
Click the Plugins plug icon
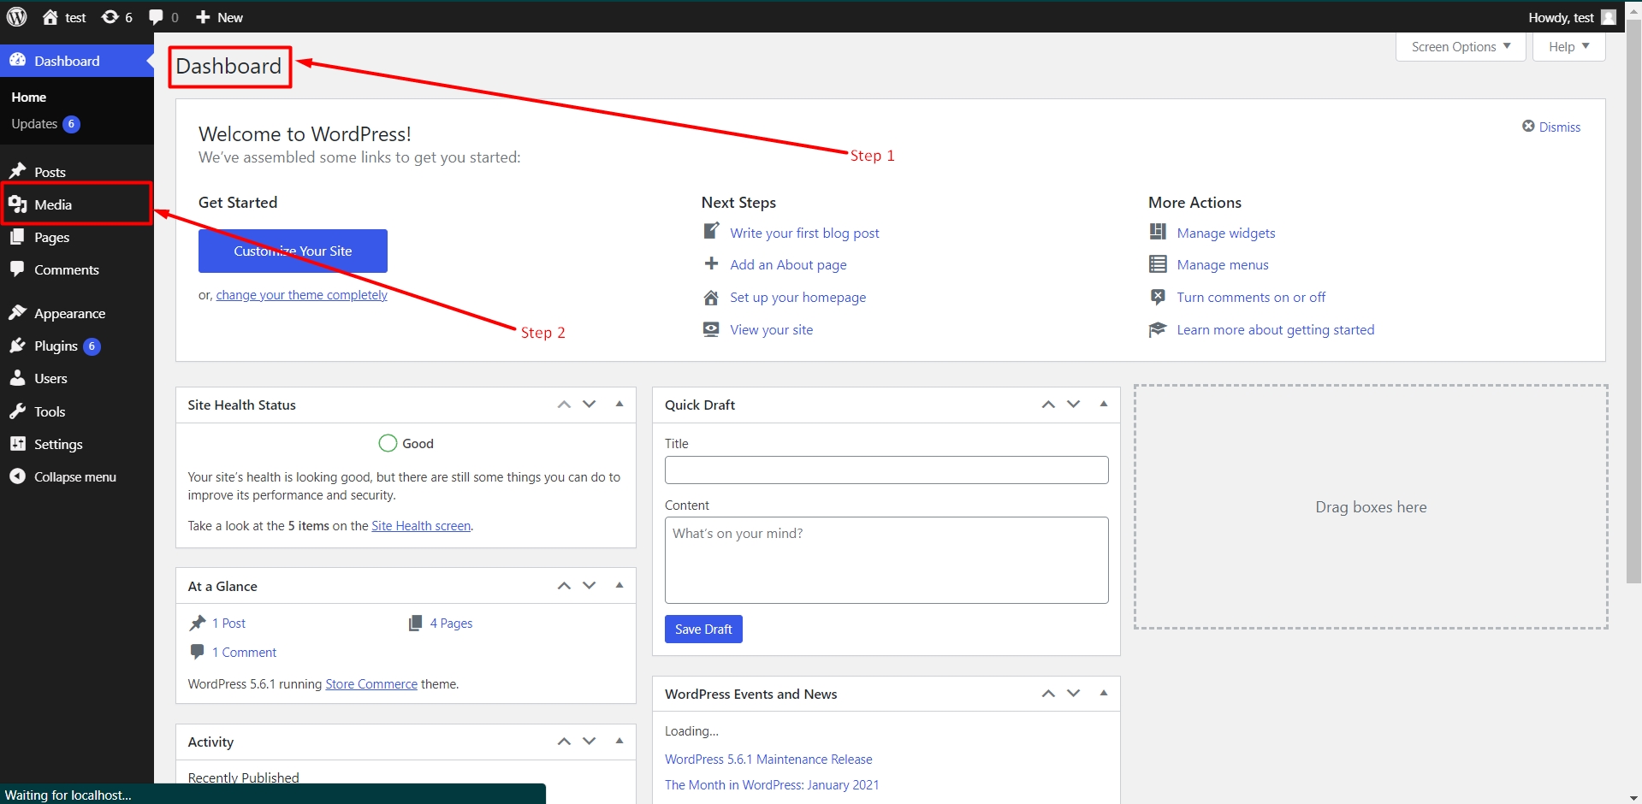[x=17, y=346]
